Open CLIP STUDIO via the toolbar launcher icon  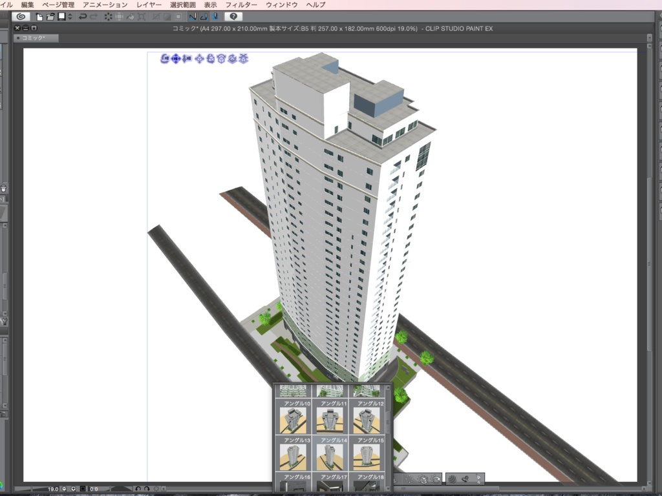22,16
